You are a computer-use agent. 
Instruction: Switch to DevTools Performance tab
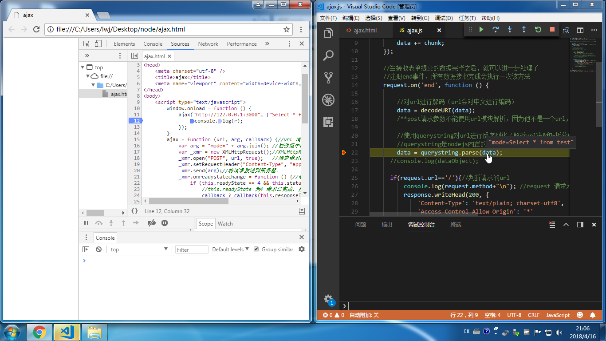pyautogui.click(x=242, y=44)
